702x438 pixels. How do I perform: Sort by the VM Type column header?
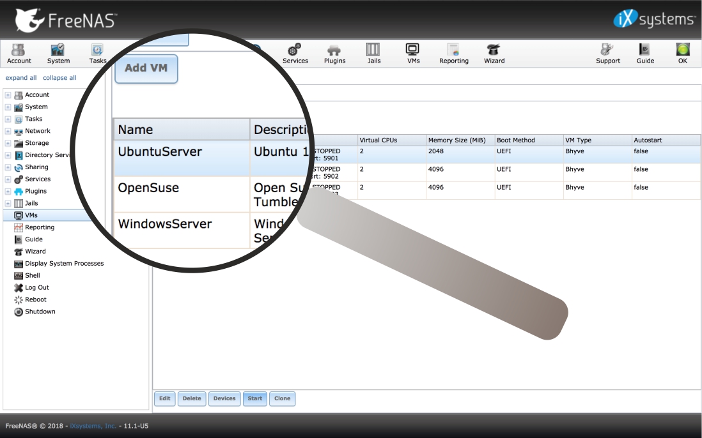(597, 140)
